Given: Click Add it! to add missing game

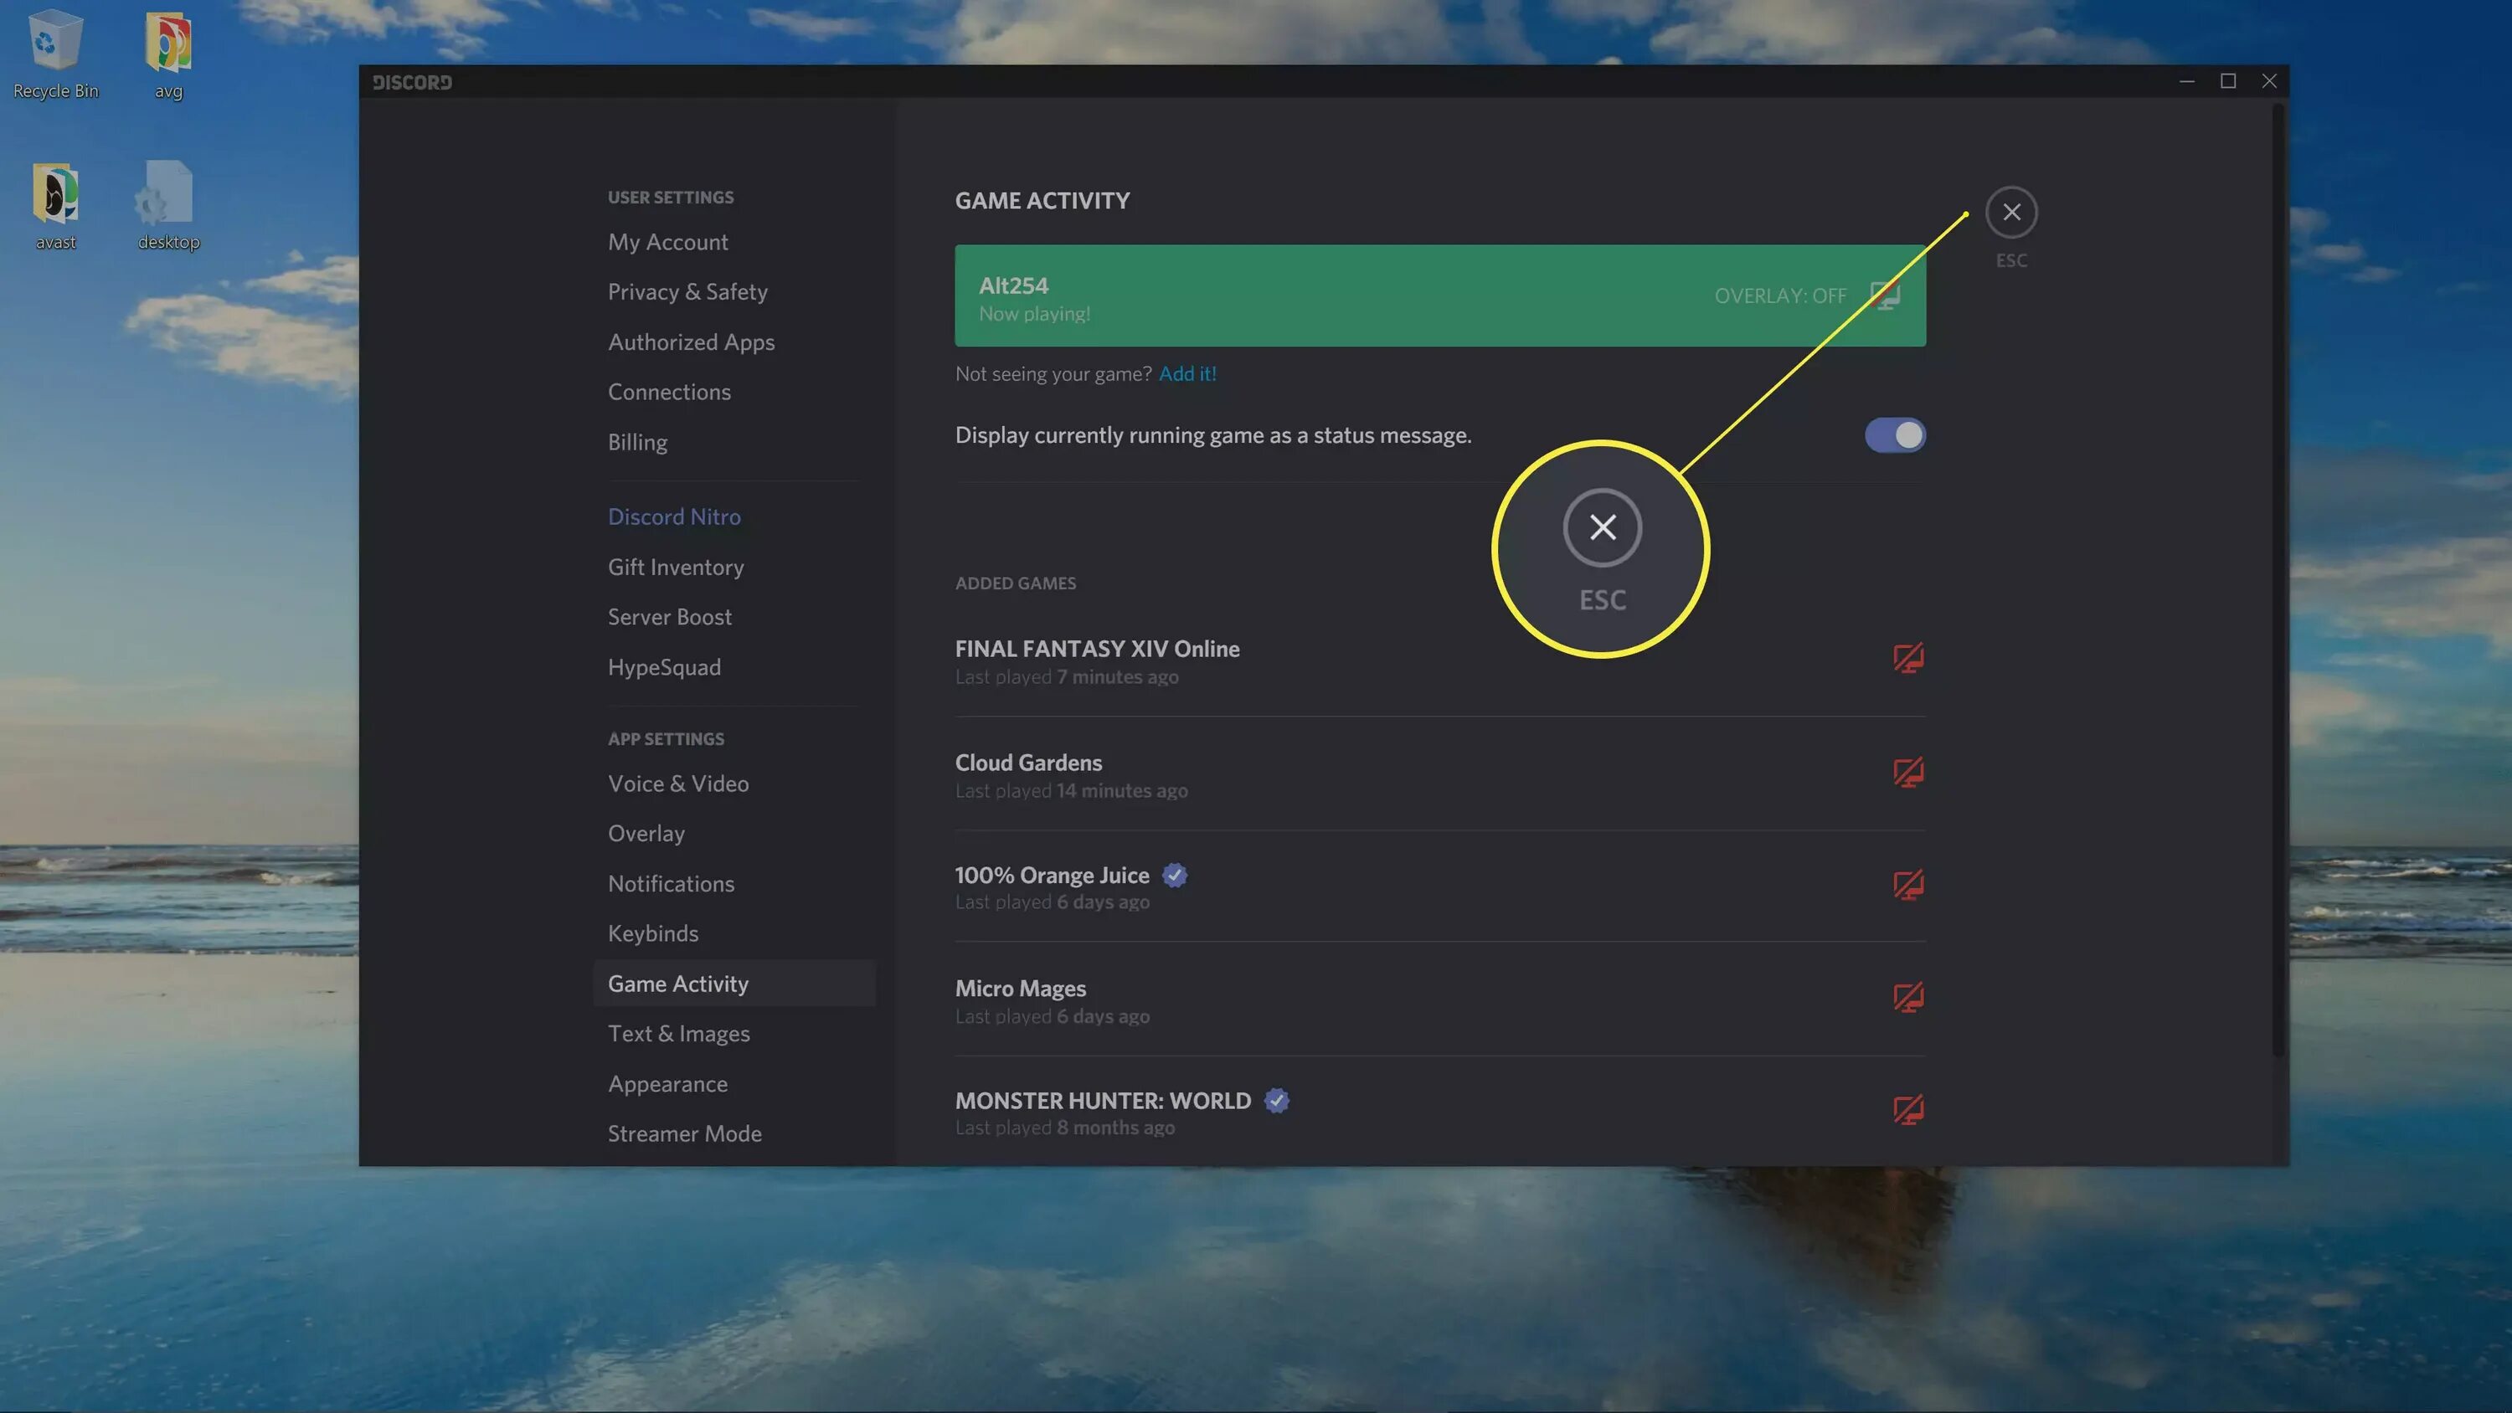Looking at the screenshot, I should click(1187, 374).
